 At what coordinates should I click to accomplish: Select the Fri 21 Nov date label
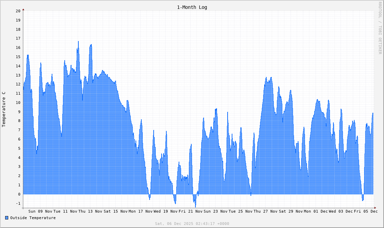tap(190, 211)
